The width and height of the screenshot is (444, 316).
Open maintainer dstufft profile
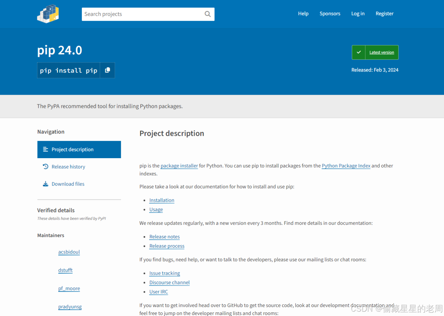point(65,270)
